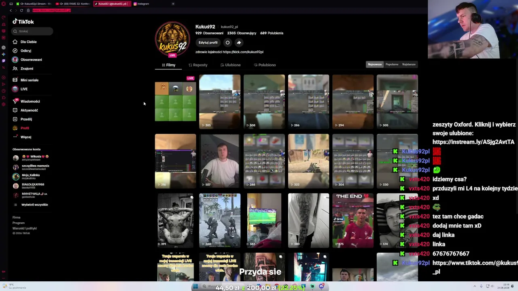The image size is (518, 291).
Task: Switch to the Kukus92pl Stream browser tab
Action: [x=33, y=4]
